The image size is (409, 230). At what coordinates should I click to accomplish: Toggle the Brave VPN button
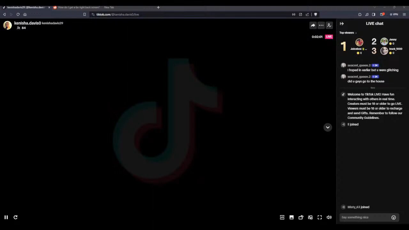click(394, 14)
